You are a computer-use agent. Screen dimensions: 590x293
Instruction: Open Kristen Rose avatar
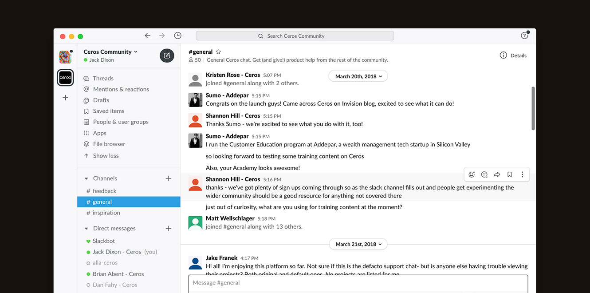[195, 79]
